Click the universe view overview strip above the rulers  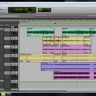point(48,16)
